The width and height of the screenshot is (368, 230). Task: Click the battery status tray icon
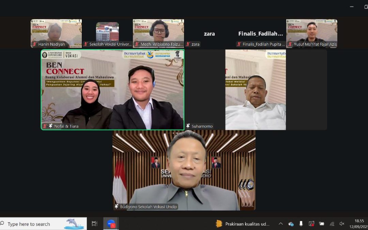(x=322, y=224)
